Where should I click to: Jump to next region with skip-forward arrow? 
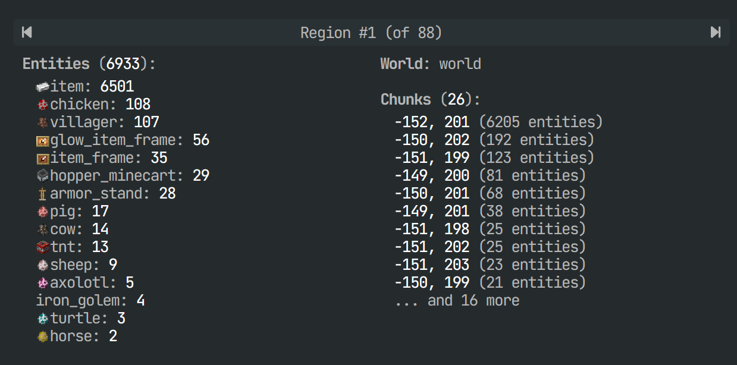(x=716, y=32)
